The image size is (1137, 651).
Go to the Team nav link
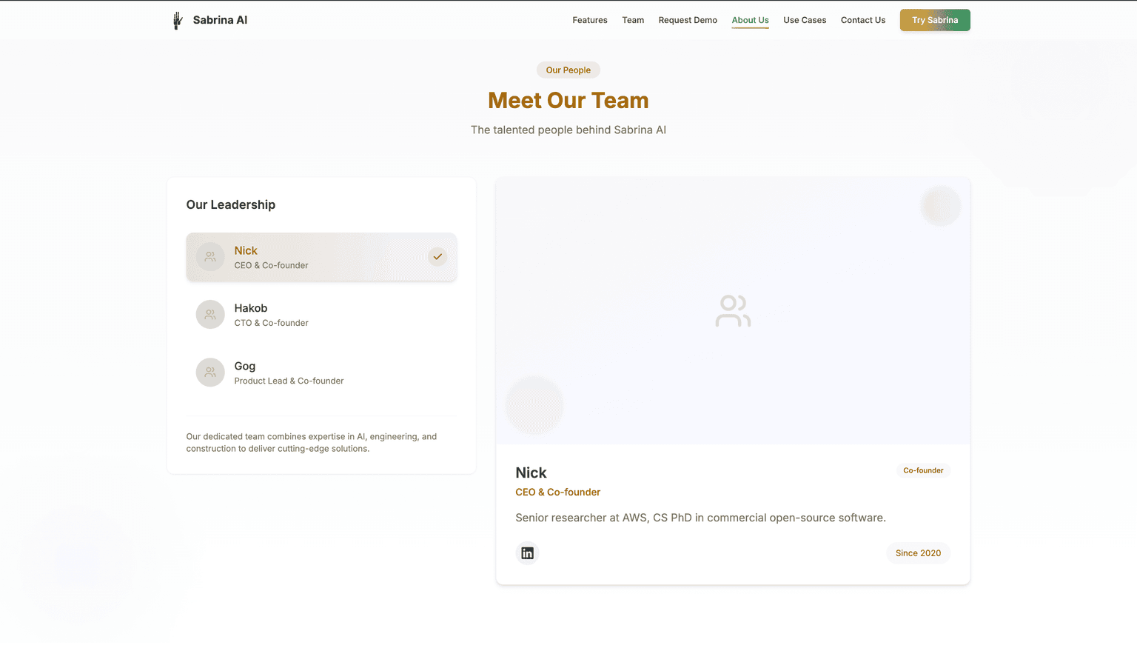[633, 20]
